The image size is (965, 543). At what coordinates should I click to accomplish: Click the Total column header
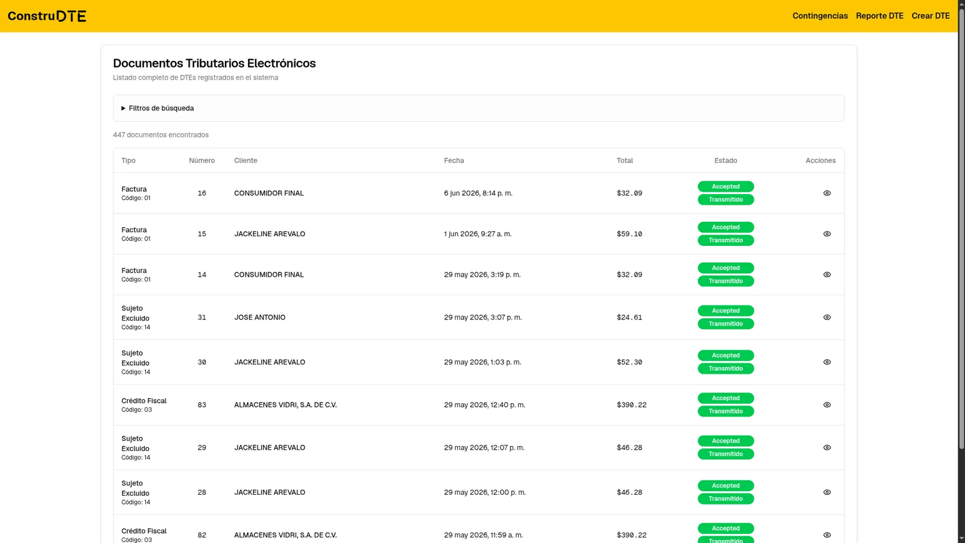pos(625,160)
